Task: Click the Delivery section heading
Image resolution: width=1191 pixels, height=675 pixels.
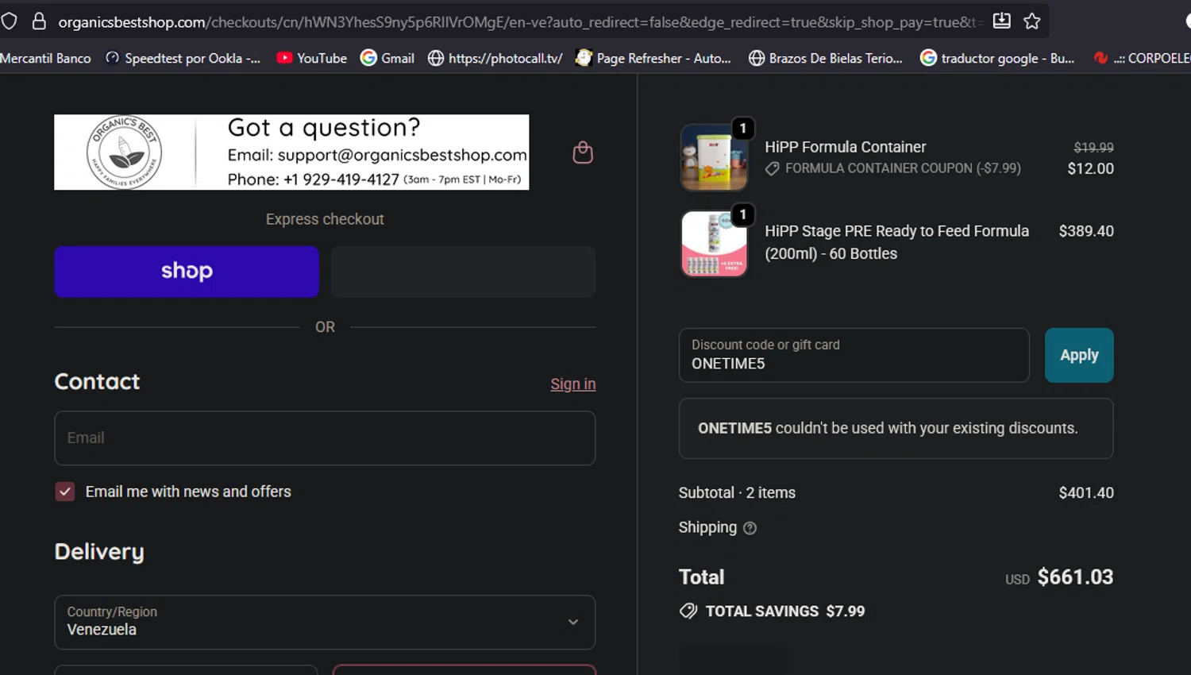Action: point(99,552)
